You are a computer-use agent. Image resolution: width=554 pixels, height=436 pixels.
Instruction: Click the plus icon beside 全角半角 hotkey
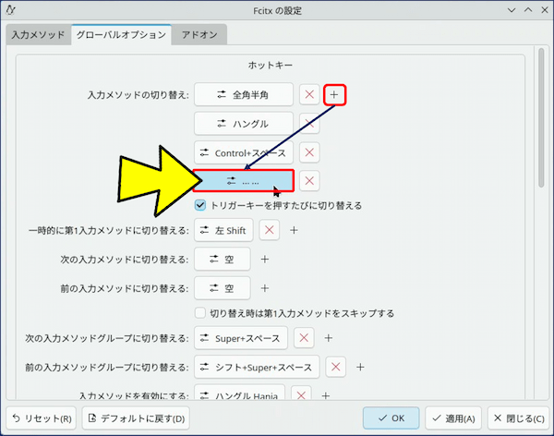tap(335, 94)
